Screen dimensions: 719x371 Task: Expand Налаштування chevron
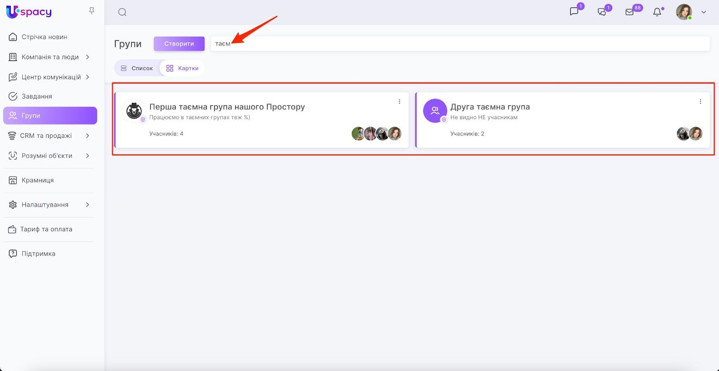point(88,205)
